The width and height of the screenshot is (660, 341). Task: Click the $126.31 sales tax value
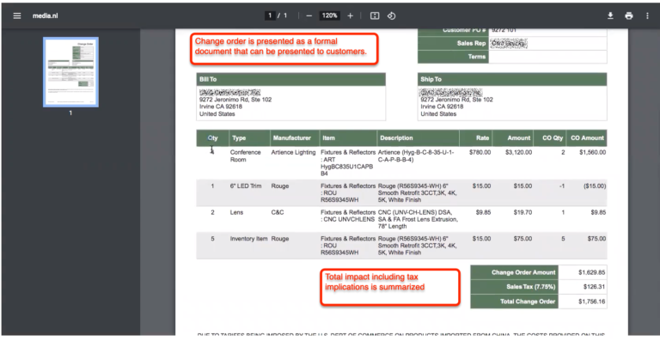coord(595,287)
